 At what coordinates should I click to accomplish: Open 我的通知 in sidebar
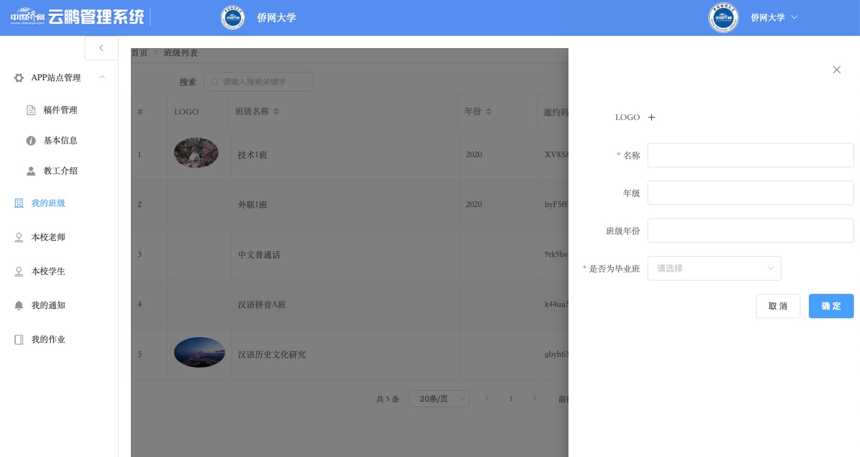point(59,305)
